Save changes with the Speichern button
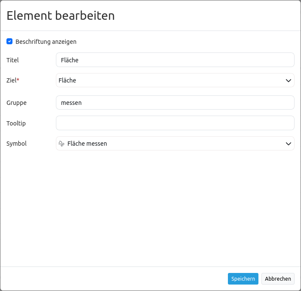 click(x=243, y=279)
